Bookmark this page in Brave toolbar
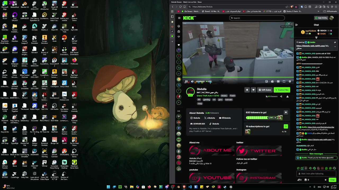The width and height of the screenshot is (339, 190). coord(185,7)
